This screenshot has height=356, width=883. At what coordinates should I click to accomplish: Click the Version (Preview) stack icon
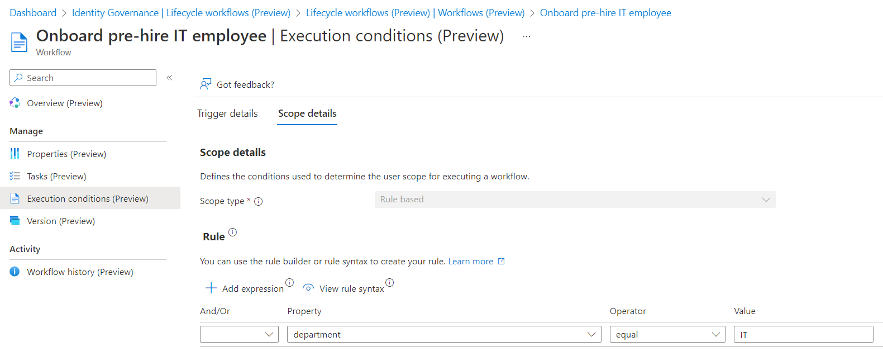pyautogui.click(x=15, y=221)
